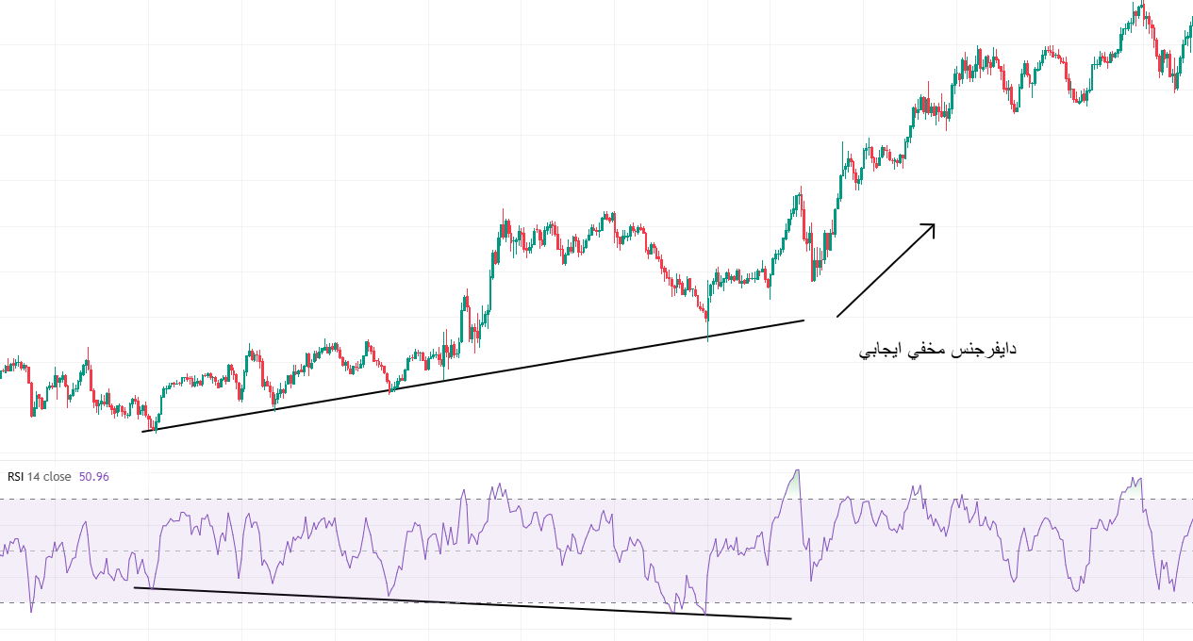Screen dimensions: 1193x641
Task: Click the last candlestick at the right edge
Action: (x=1189, y=28)
